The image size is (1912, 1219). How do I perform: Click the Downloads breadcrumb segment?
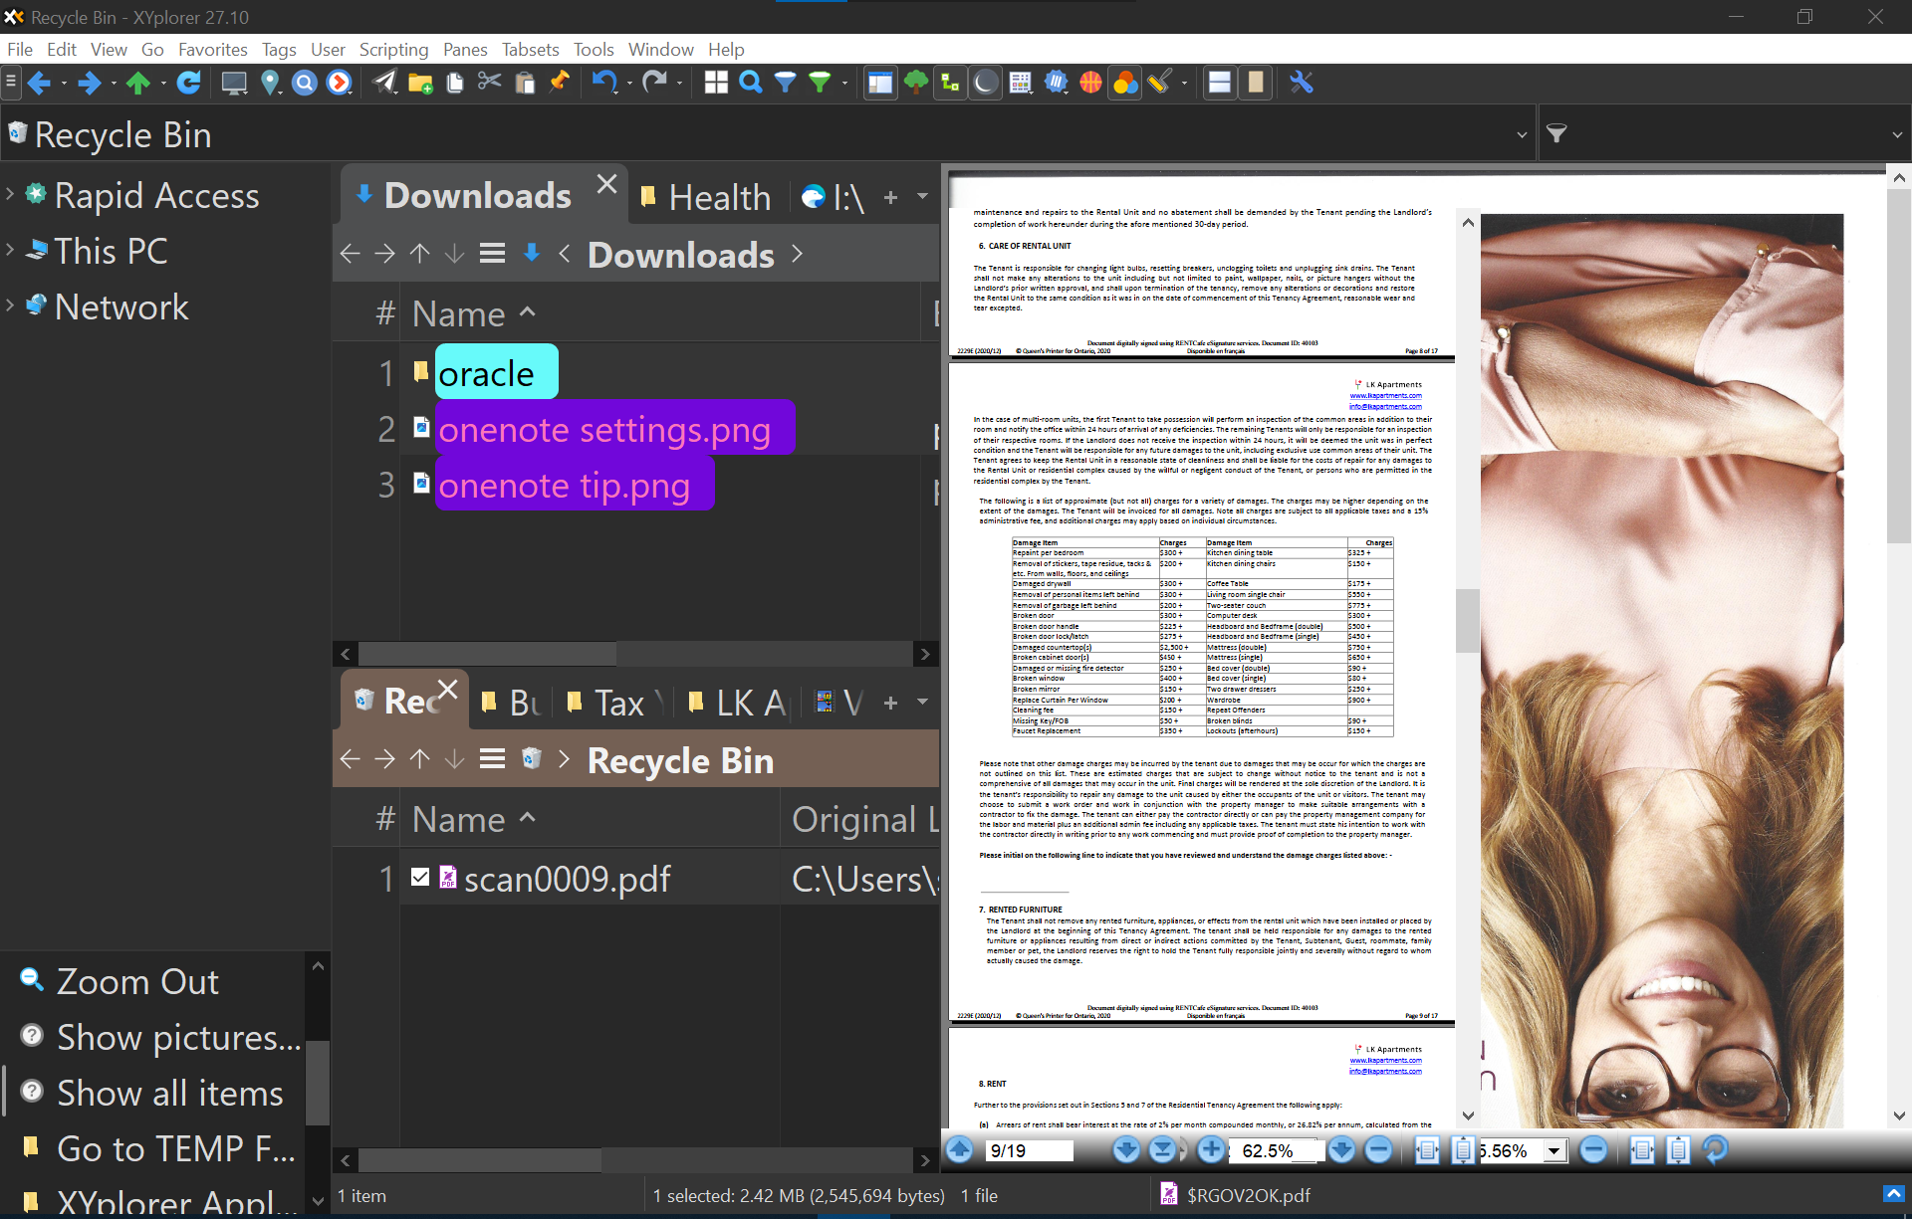pos(681,255)
